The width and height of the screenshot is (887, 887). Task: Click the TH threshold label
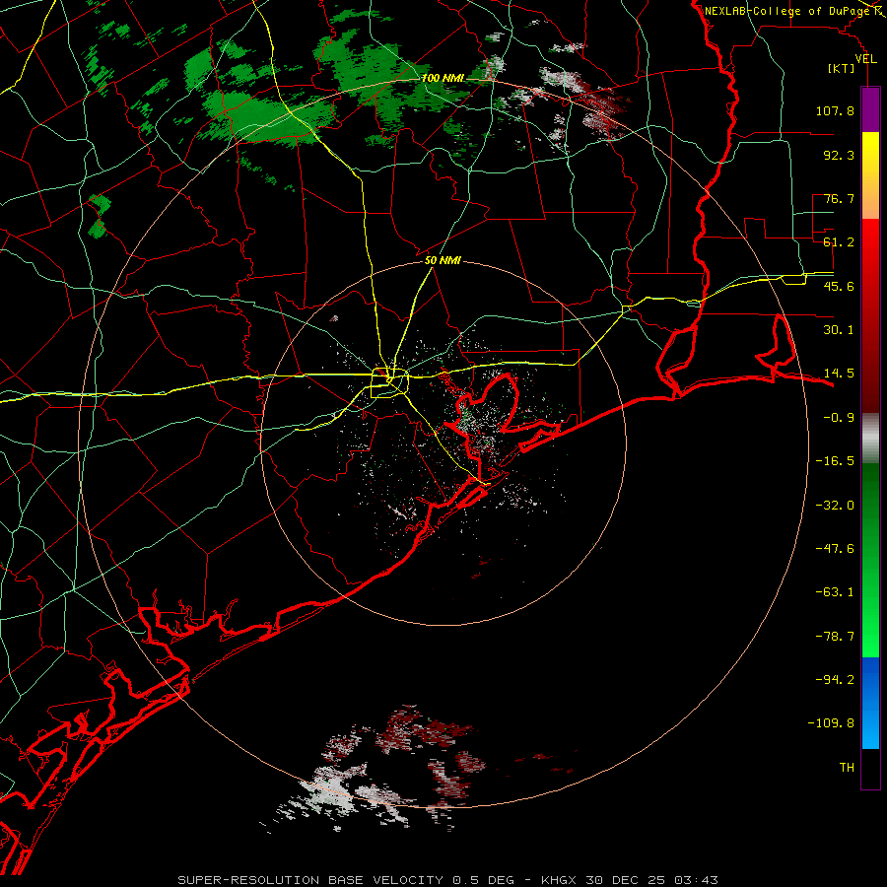(847, 768)
